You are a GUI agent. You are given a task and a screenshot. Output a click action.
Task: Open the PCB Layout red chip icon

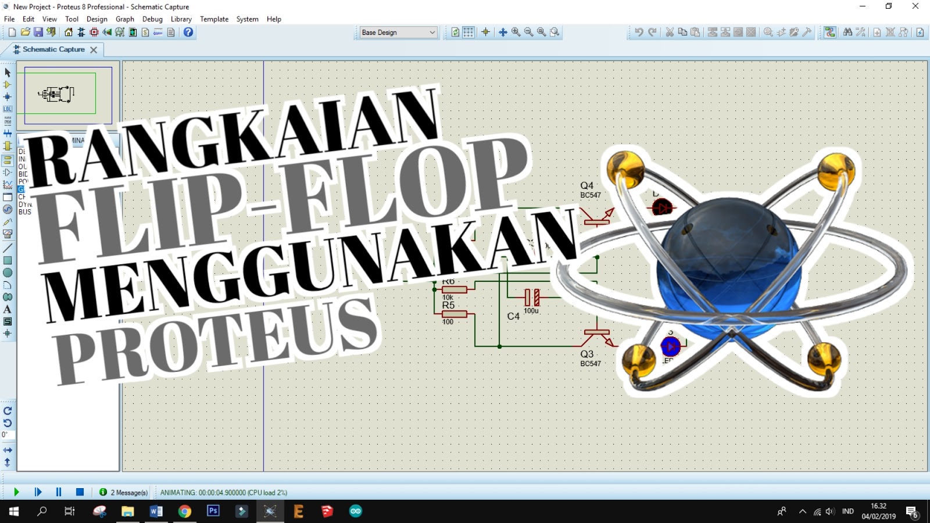(x=94, y=33)
